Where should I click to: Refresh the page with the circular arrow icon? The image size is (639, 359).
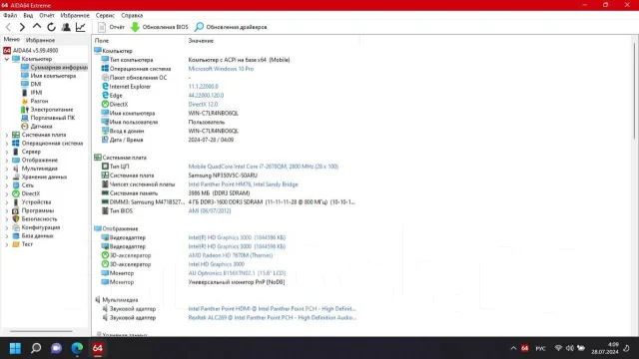(x=51, y=27)
